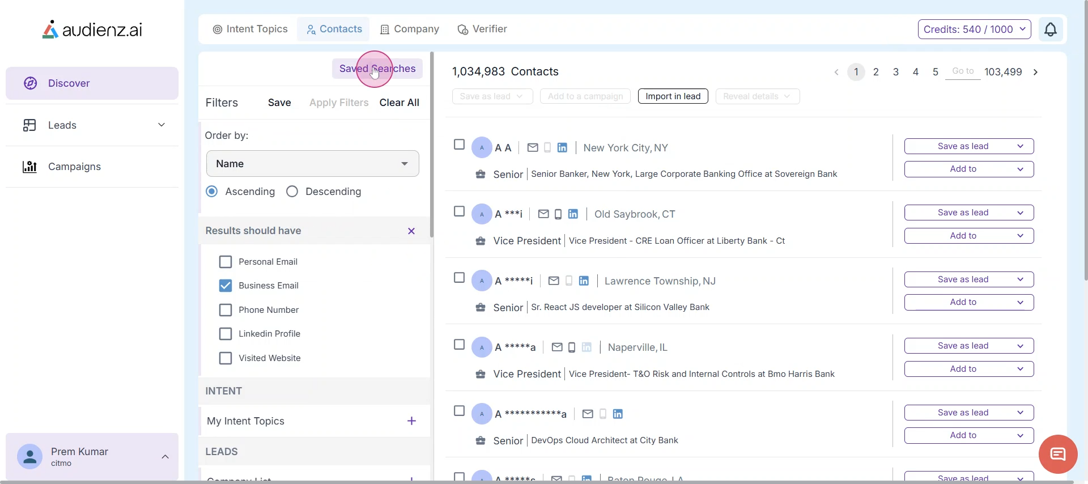Click briefcase icon for Senior Banker row
This screenshot has height=484, width=1088.
[x=481, y=175]
